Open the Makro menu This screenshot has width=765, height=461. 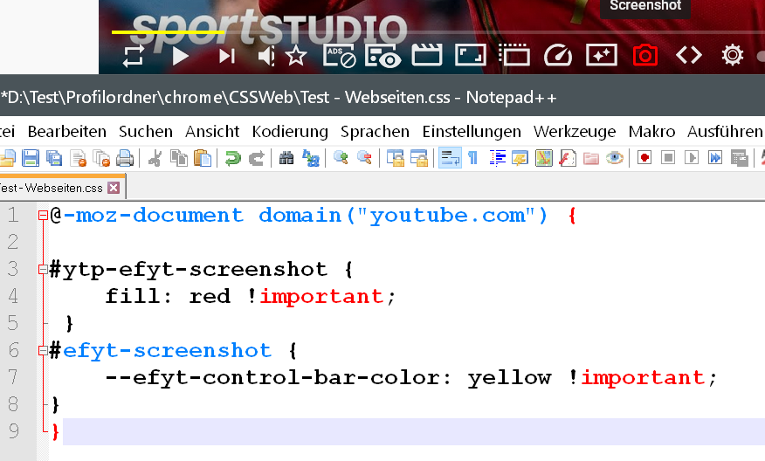coord(651,132)
